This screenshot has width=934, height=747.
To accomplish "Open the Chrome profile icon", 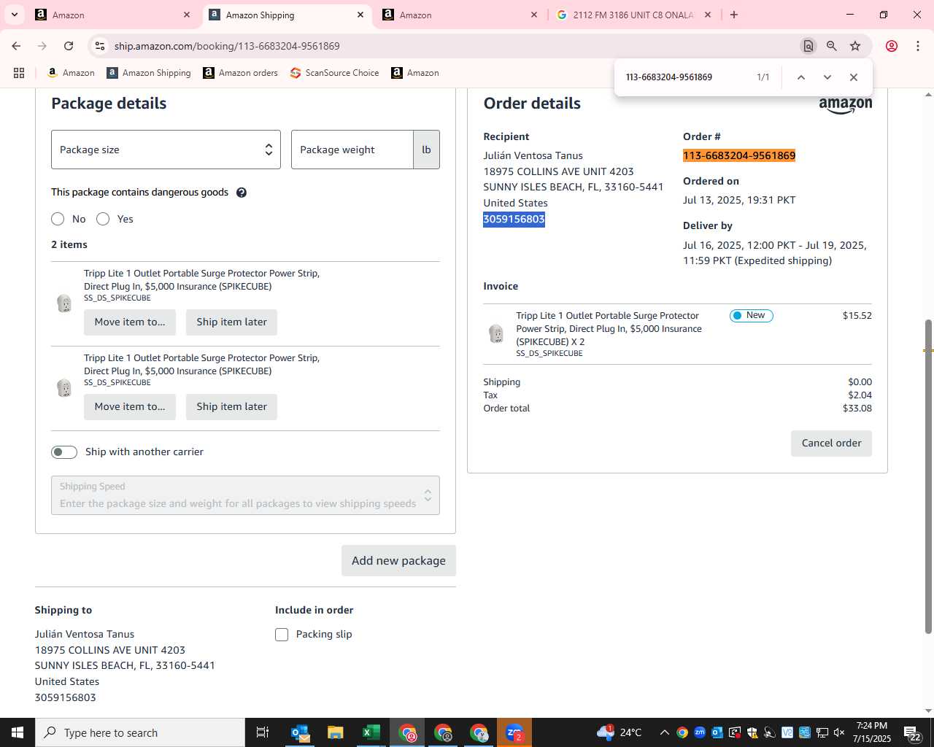I will coord(892,46).
